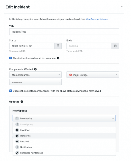Click info icon next to Updates heading
The height and width of the screenshot is (161, 131).
pyautogui.click(x=22, y=102)
